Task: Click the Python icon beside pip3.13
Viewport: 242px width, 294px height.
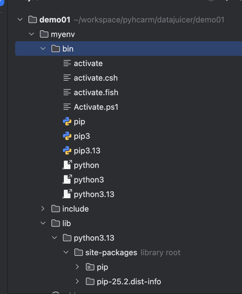Action: (67, 151)
